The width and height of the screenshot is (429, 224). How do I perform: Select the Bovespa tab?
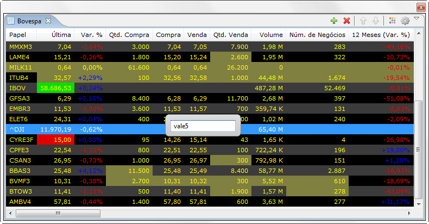point(29,21)
